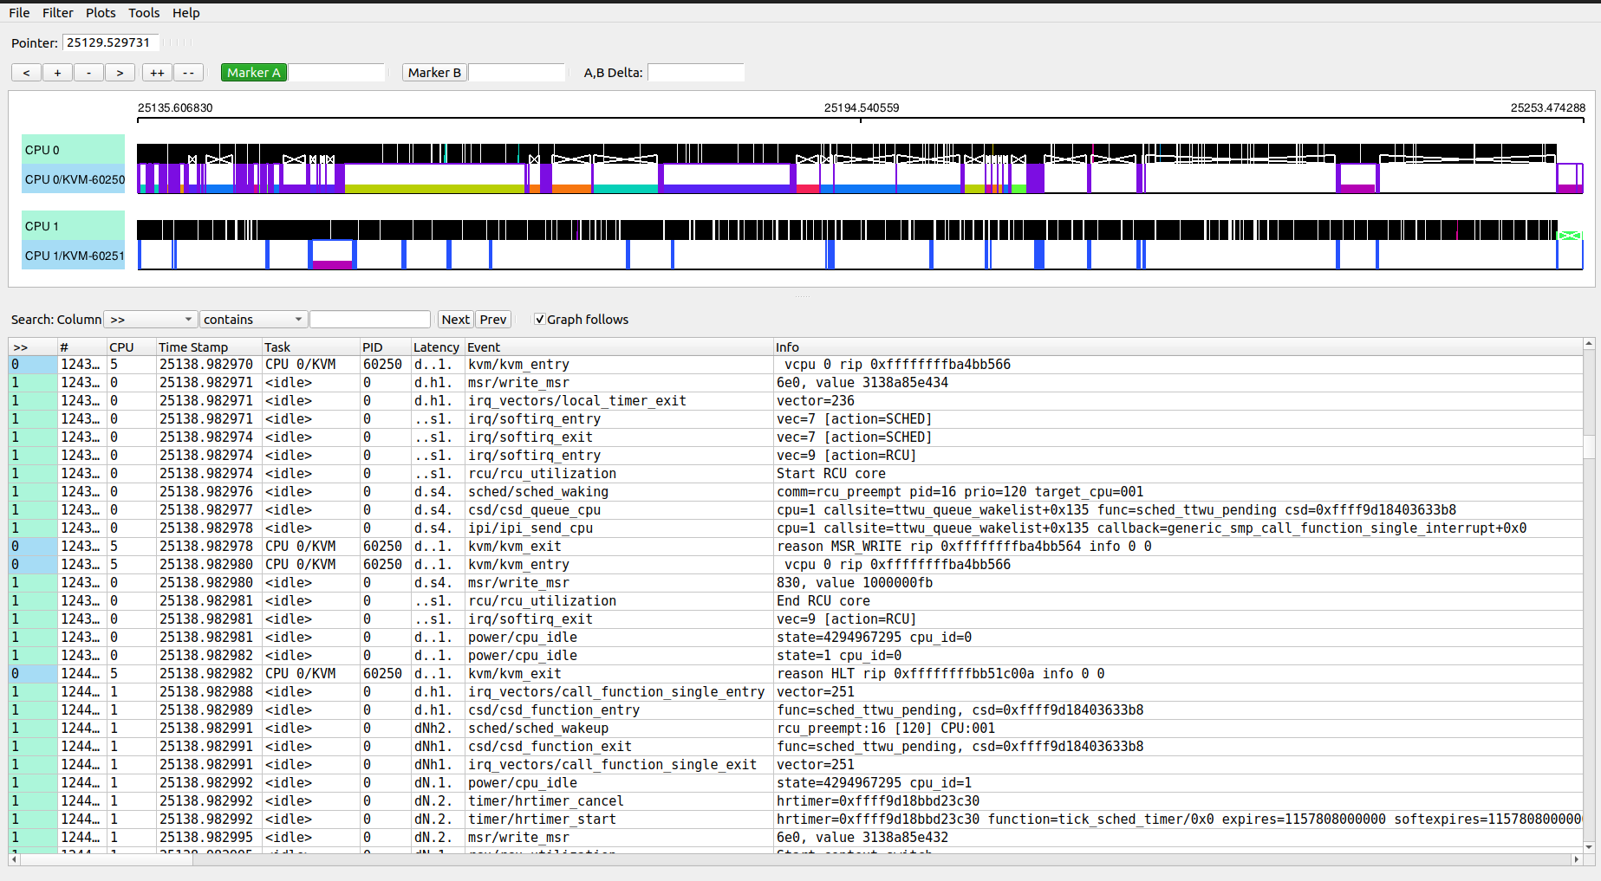Open the Plots menu
Screen dimensions: 1601x881
[101, 13]
